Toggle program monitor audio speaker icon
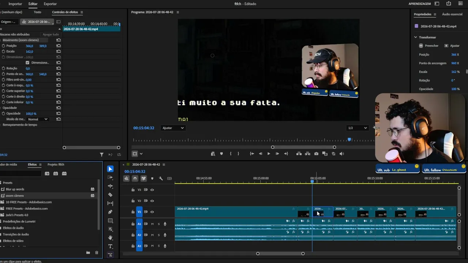 click(x=342, y=154)
